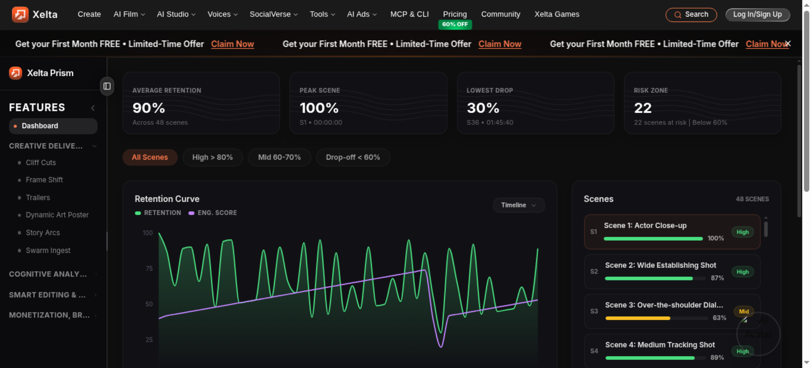Filter scenes by Drop-off < 60%
811x368 pixels.
pyautogui.click(x=353, y=157)
